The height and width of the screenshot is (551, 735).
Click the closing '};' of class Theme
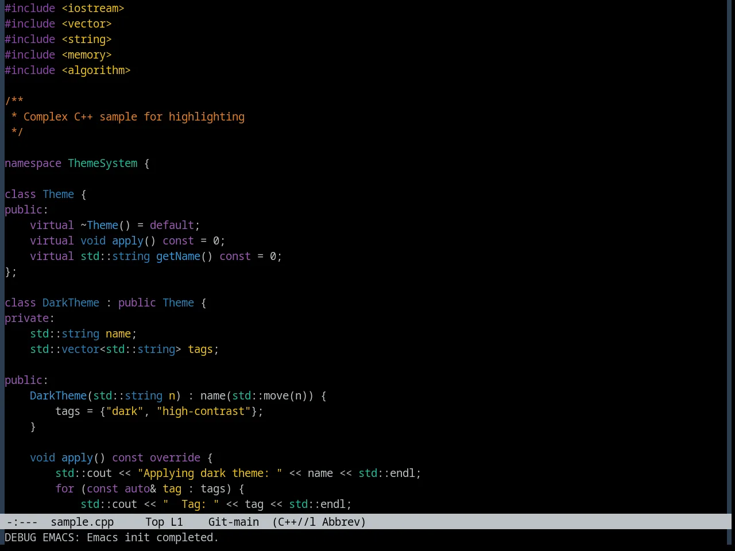[11, 271]
